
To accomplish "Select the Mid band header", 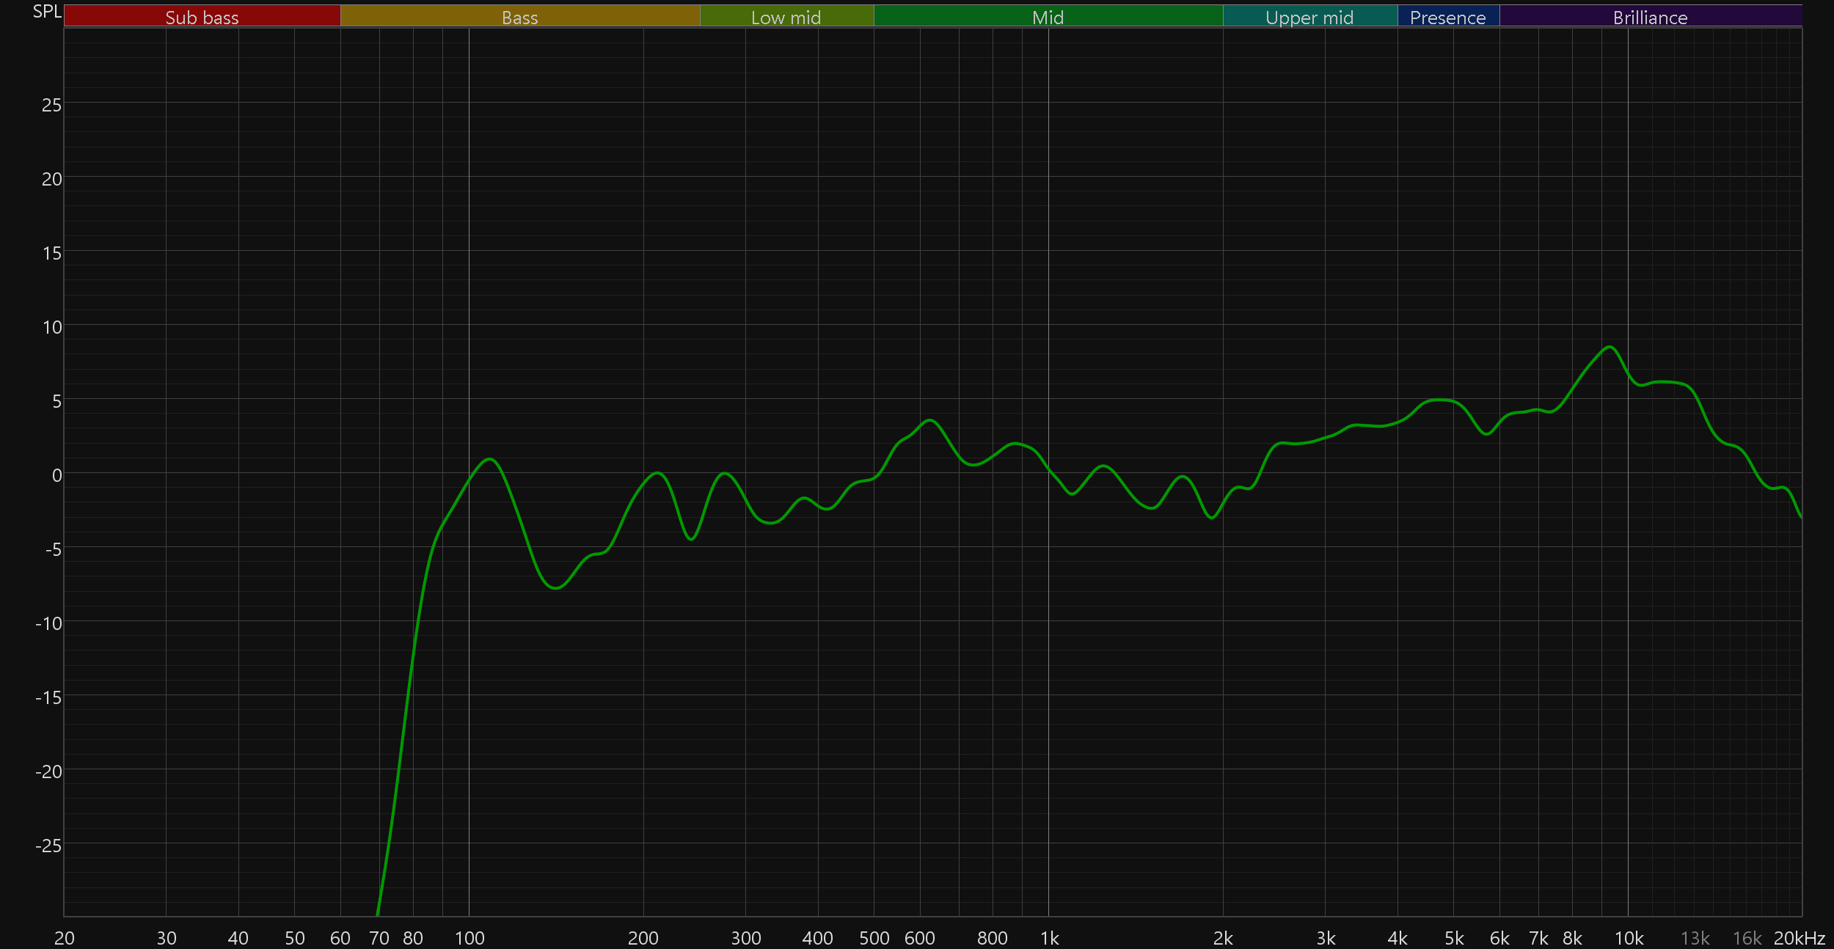I will [1048, 17].
